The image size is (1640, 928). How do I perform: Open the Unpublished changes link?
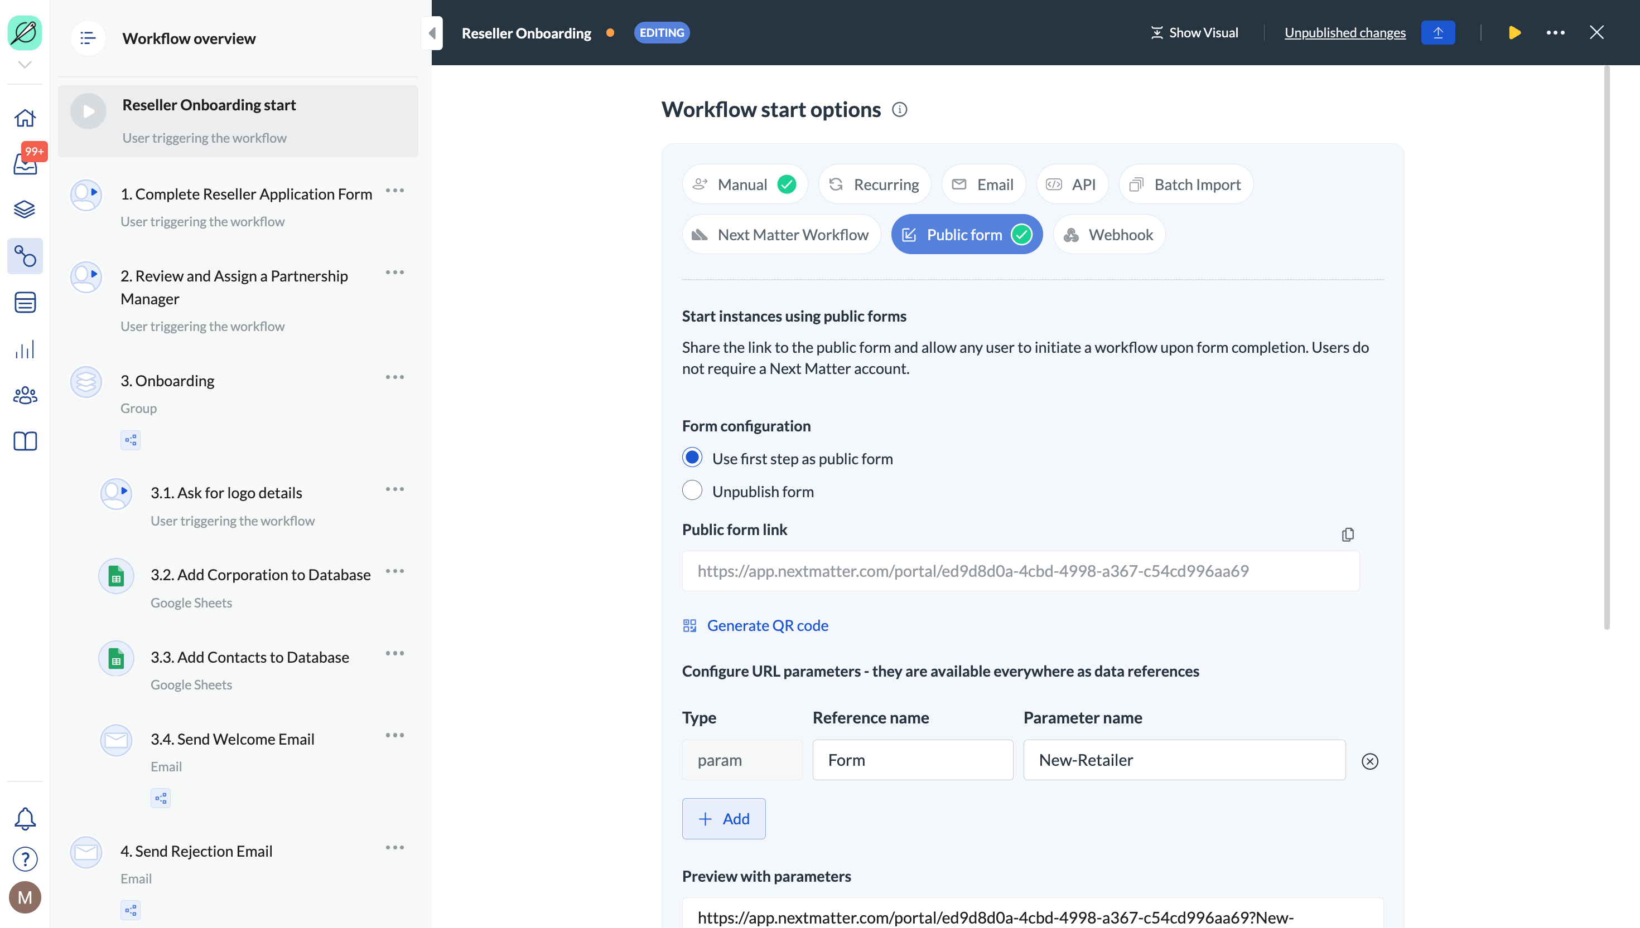[x=1345, y=32]
